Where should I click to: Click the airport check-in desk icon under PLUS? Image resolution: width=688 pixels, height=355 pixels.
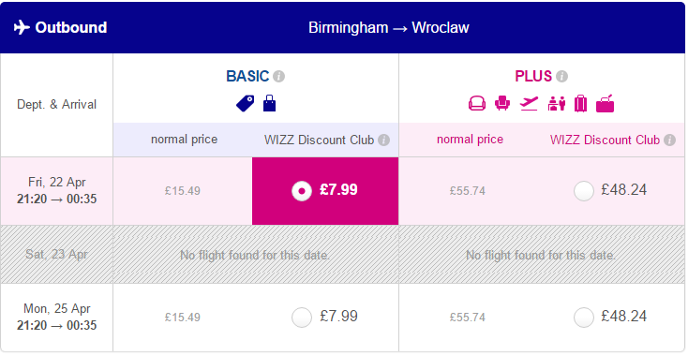[557, 104]
